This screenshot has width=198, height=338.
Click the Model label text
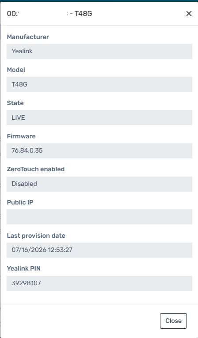click(x=16, y=70)
